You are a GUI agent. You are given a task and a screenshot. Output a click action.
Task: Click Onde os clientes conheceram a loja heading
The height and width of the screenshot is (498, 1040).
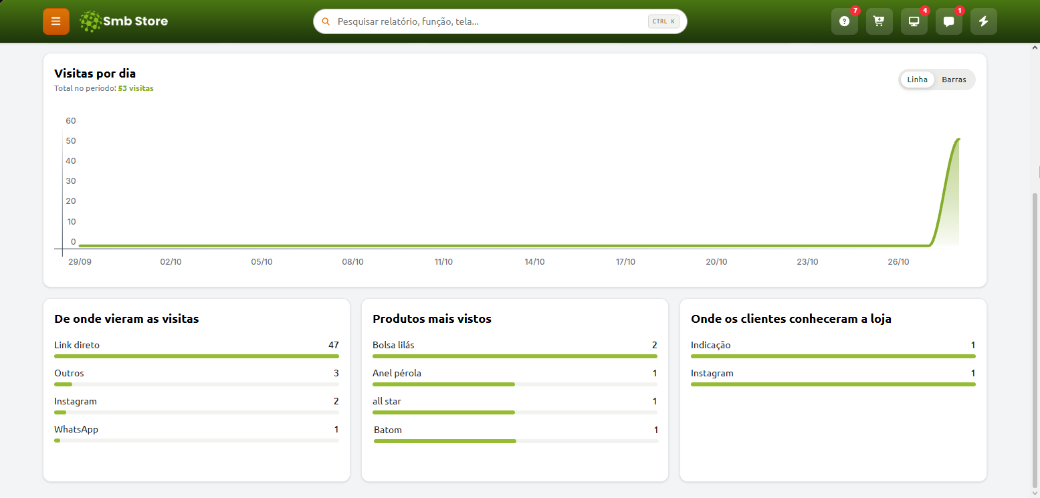(x=791, y=319)
